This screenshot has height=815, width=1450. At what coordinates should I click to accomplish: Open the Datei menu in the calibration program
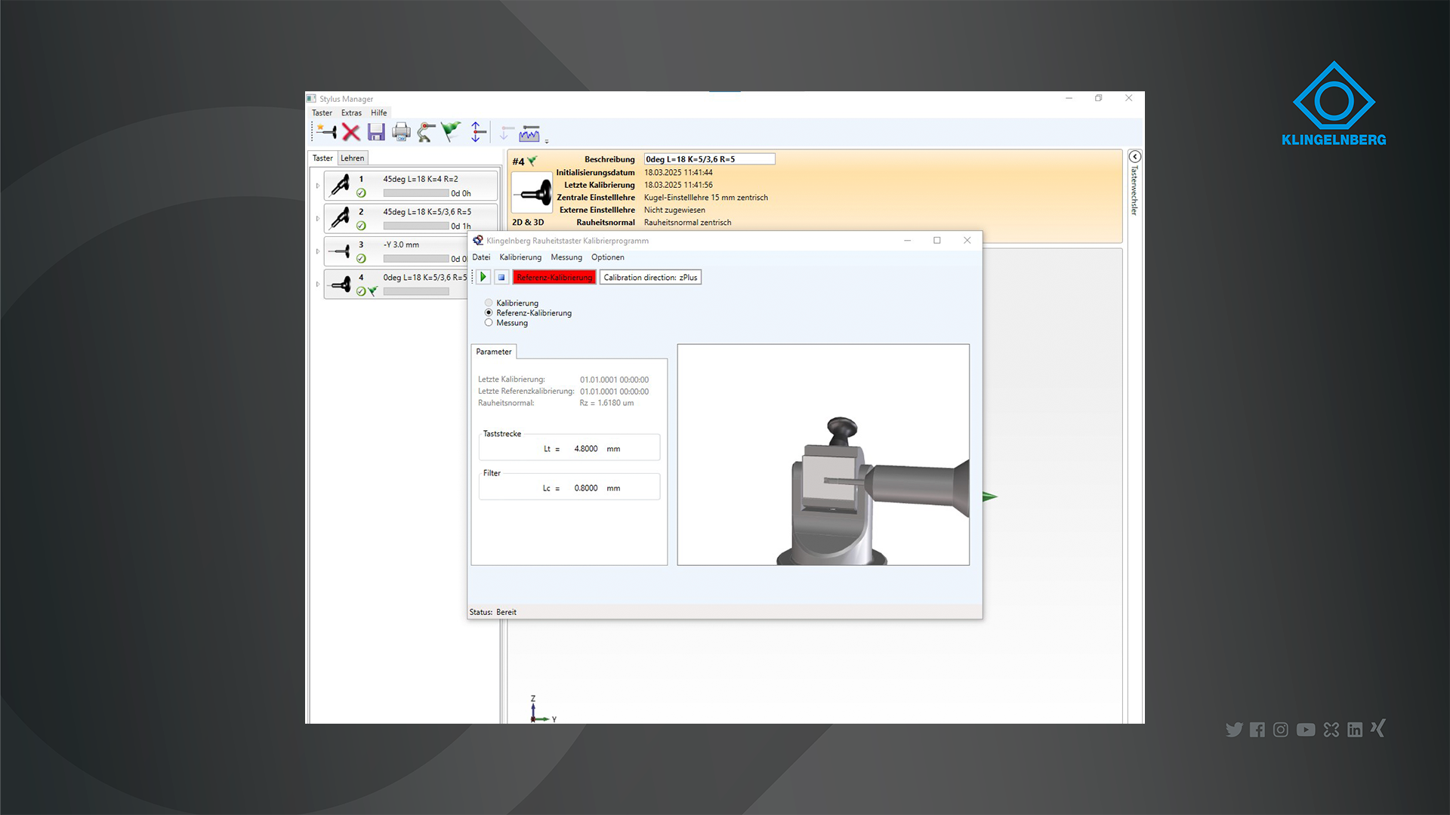coord(481,257)
